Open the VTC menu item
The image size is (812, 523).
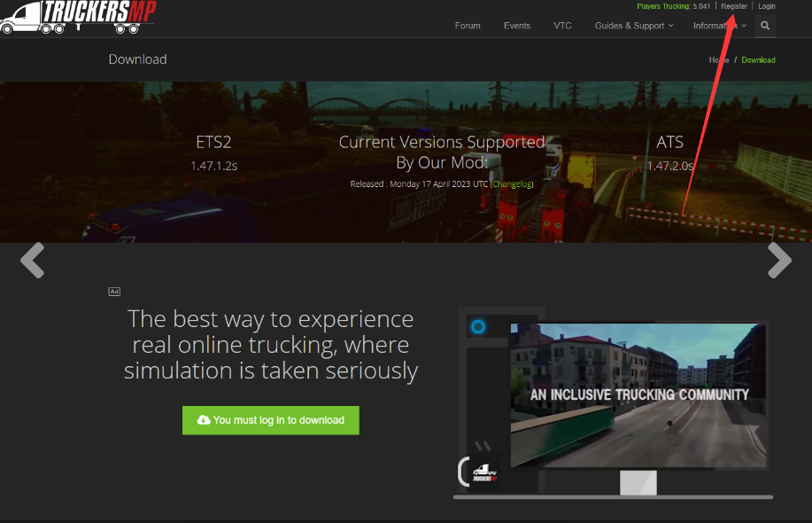(x=562, y=26)
